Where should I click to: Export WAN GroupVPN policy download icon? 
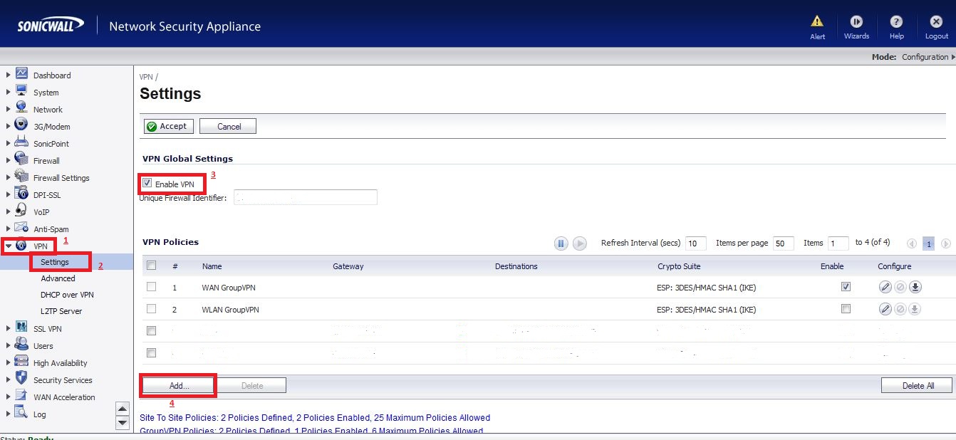[915, 287]
